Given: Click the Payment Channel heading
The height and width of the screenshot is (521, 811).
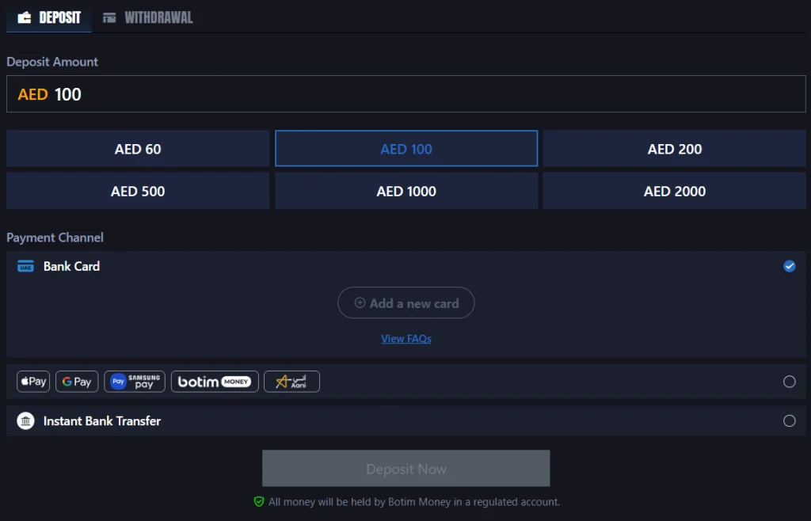Looking at the screenshot, I should coord(55,238).
